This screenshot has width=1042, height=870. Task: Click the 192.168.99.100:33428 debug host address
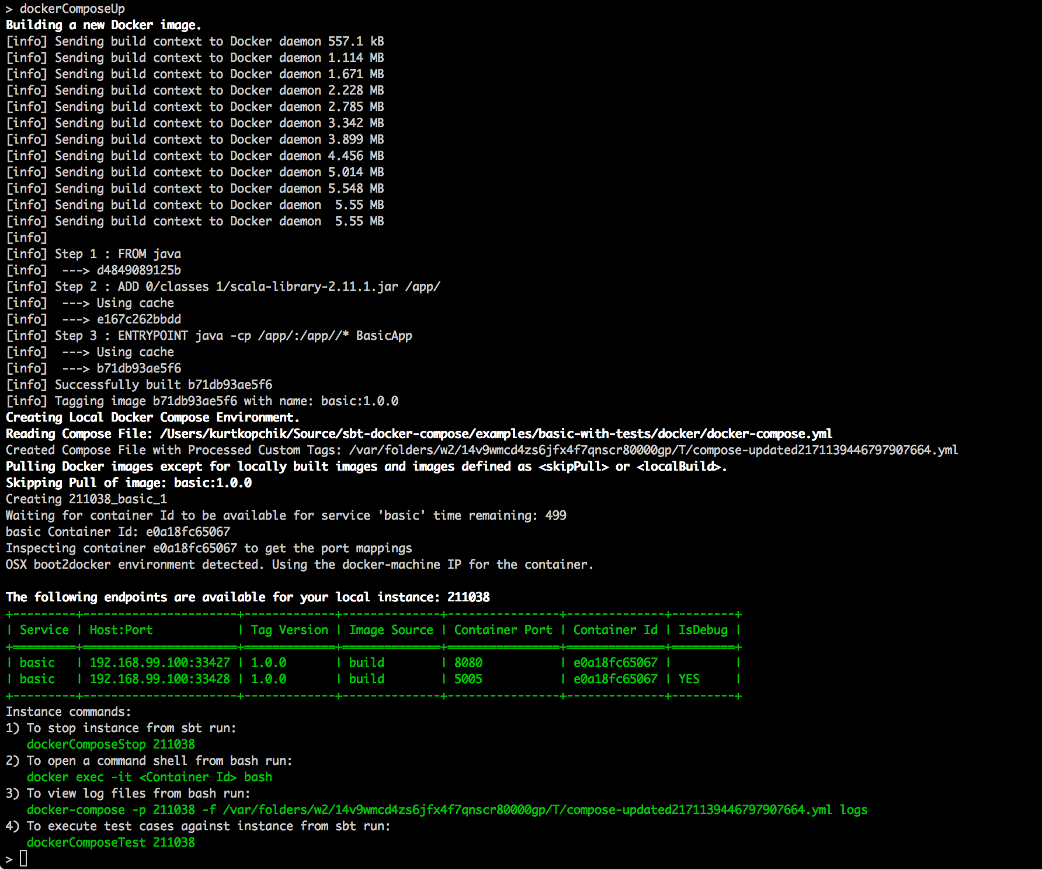[x=159, y=679]
